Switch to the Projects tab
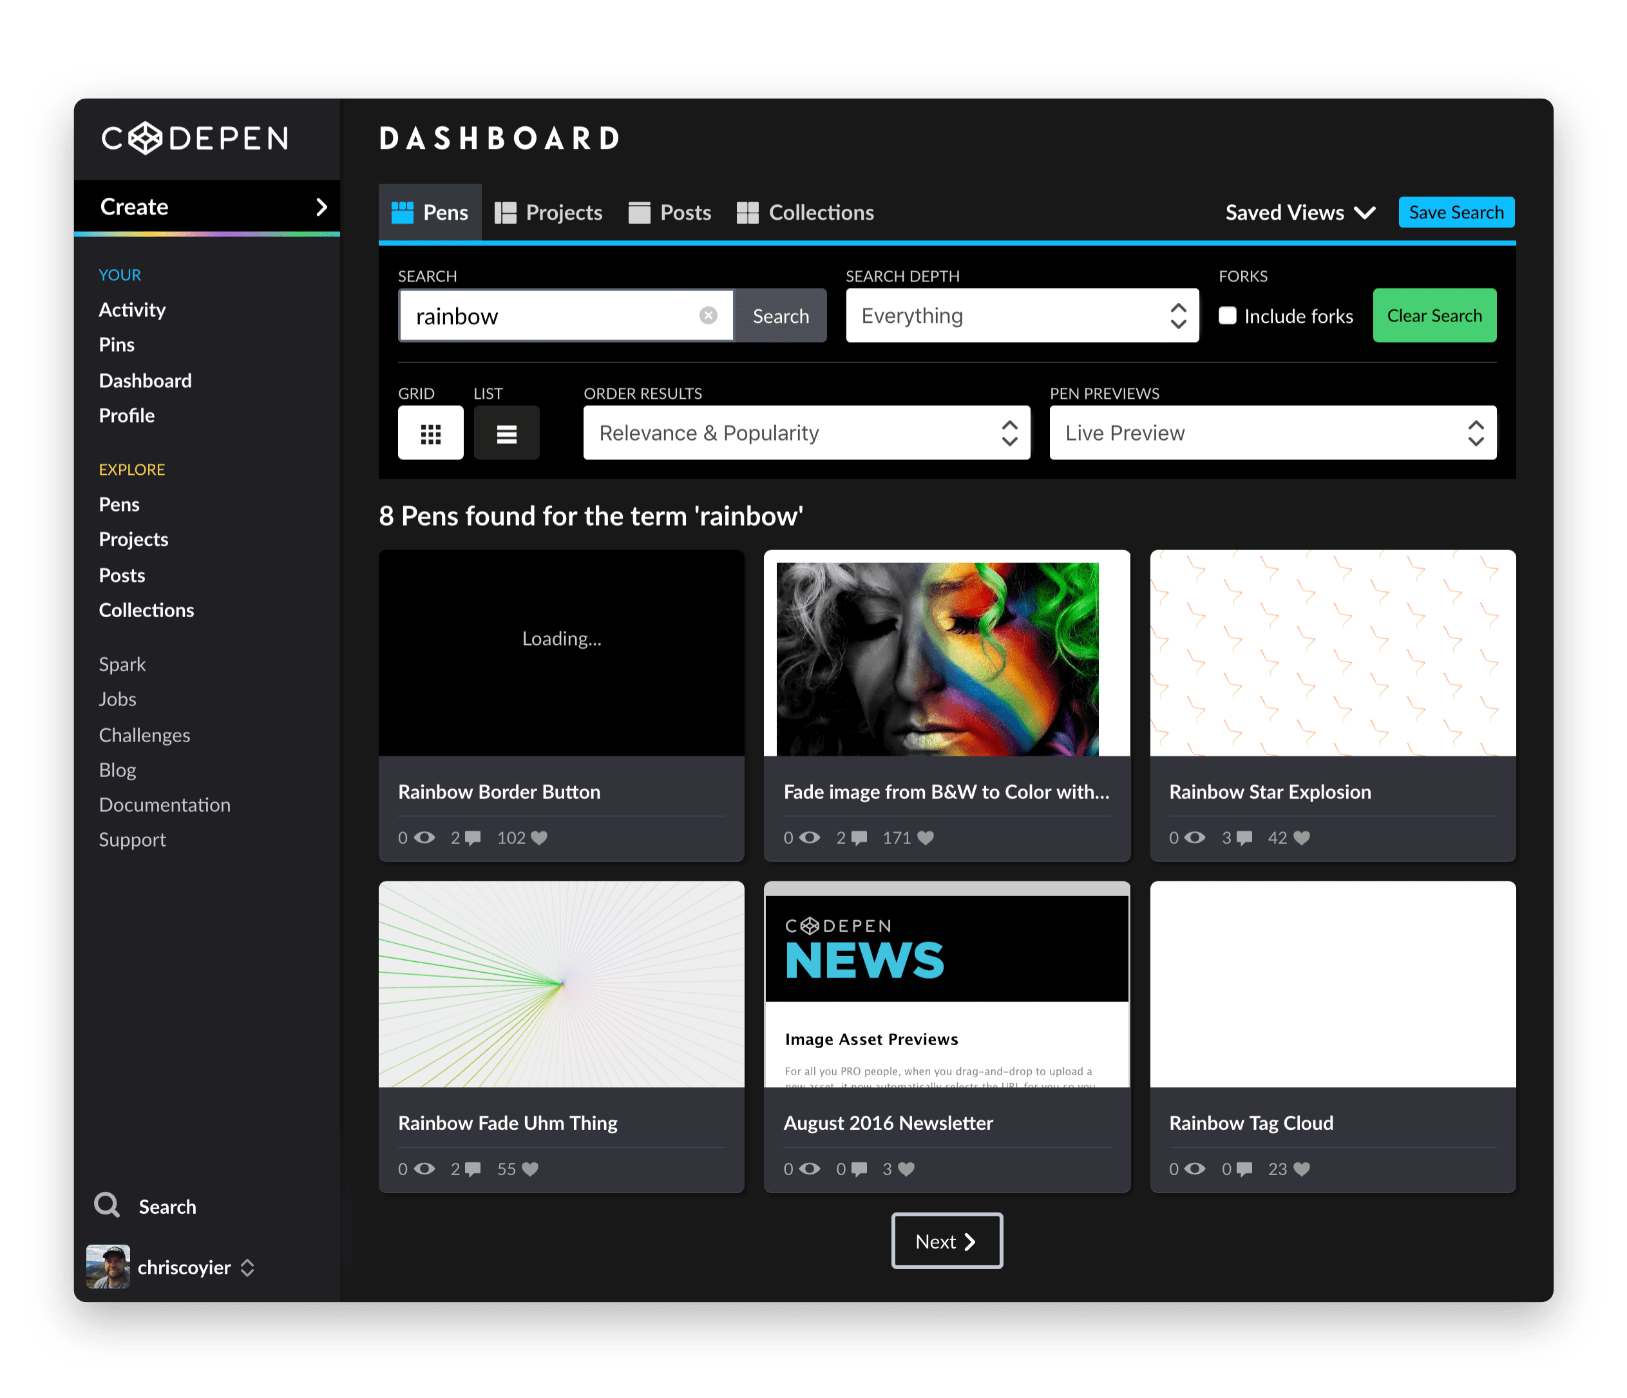1627x1398 pixels. pos(549,213)
